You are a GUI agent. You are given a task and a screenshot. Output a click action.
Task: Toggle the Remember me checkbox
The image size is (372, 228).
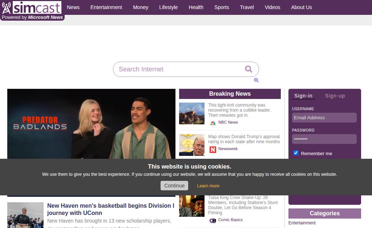[296, 153]
